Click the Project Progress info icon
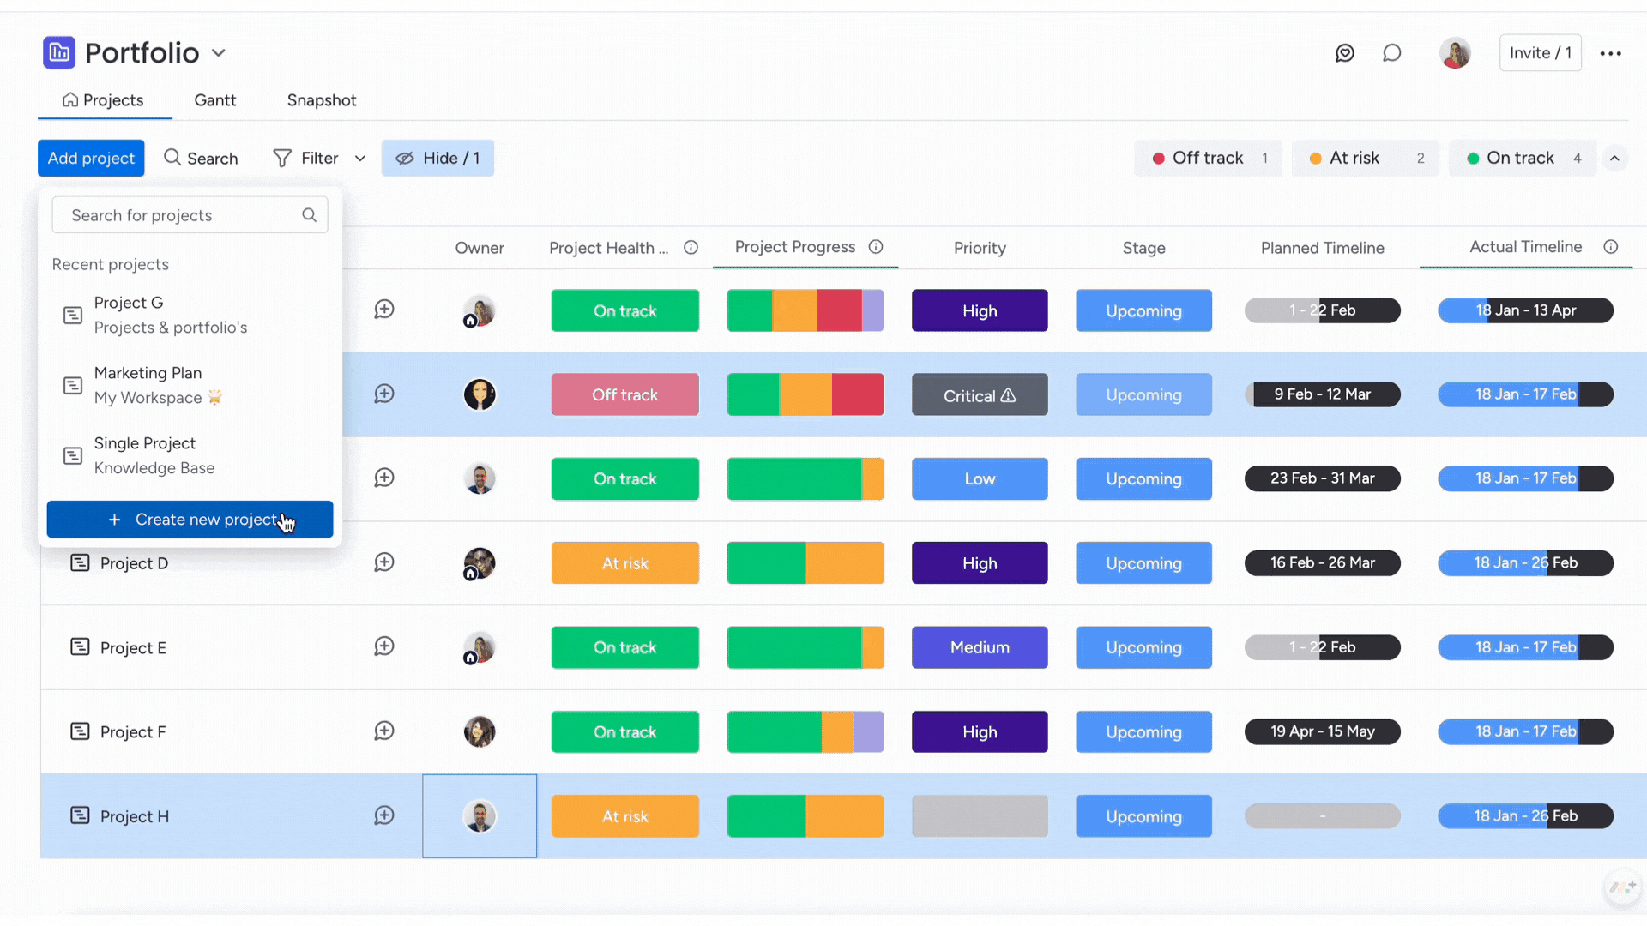Image resolution: width=1647 pixels, height=926 pixels. click(876, 247)
